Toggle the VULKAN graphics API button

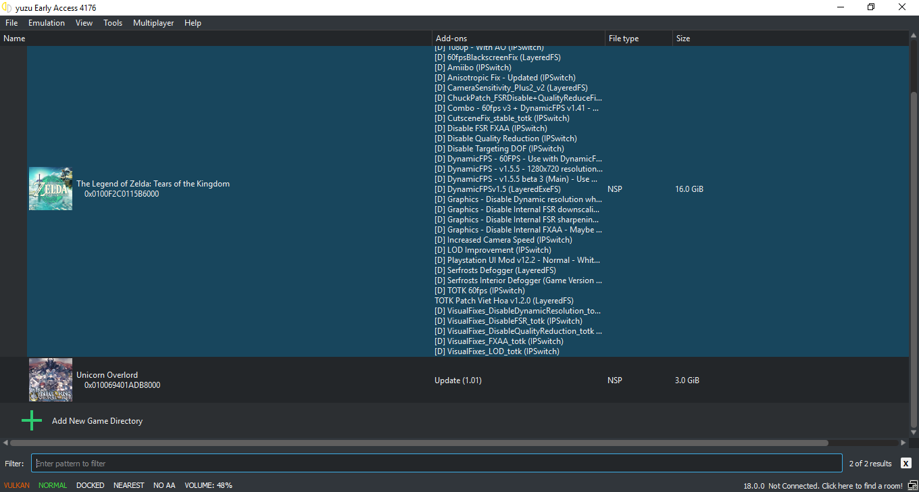(17, 485)
